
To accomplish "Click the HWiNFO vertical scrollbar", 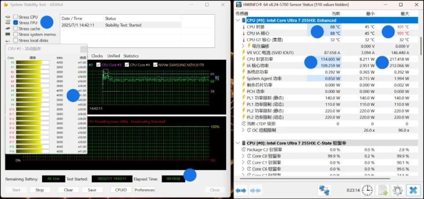I will click(420, 46).
